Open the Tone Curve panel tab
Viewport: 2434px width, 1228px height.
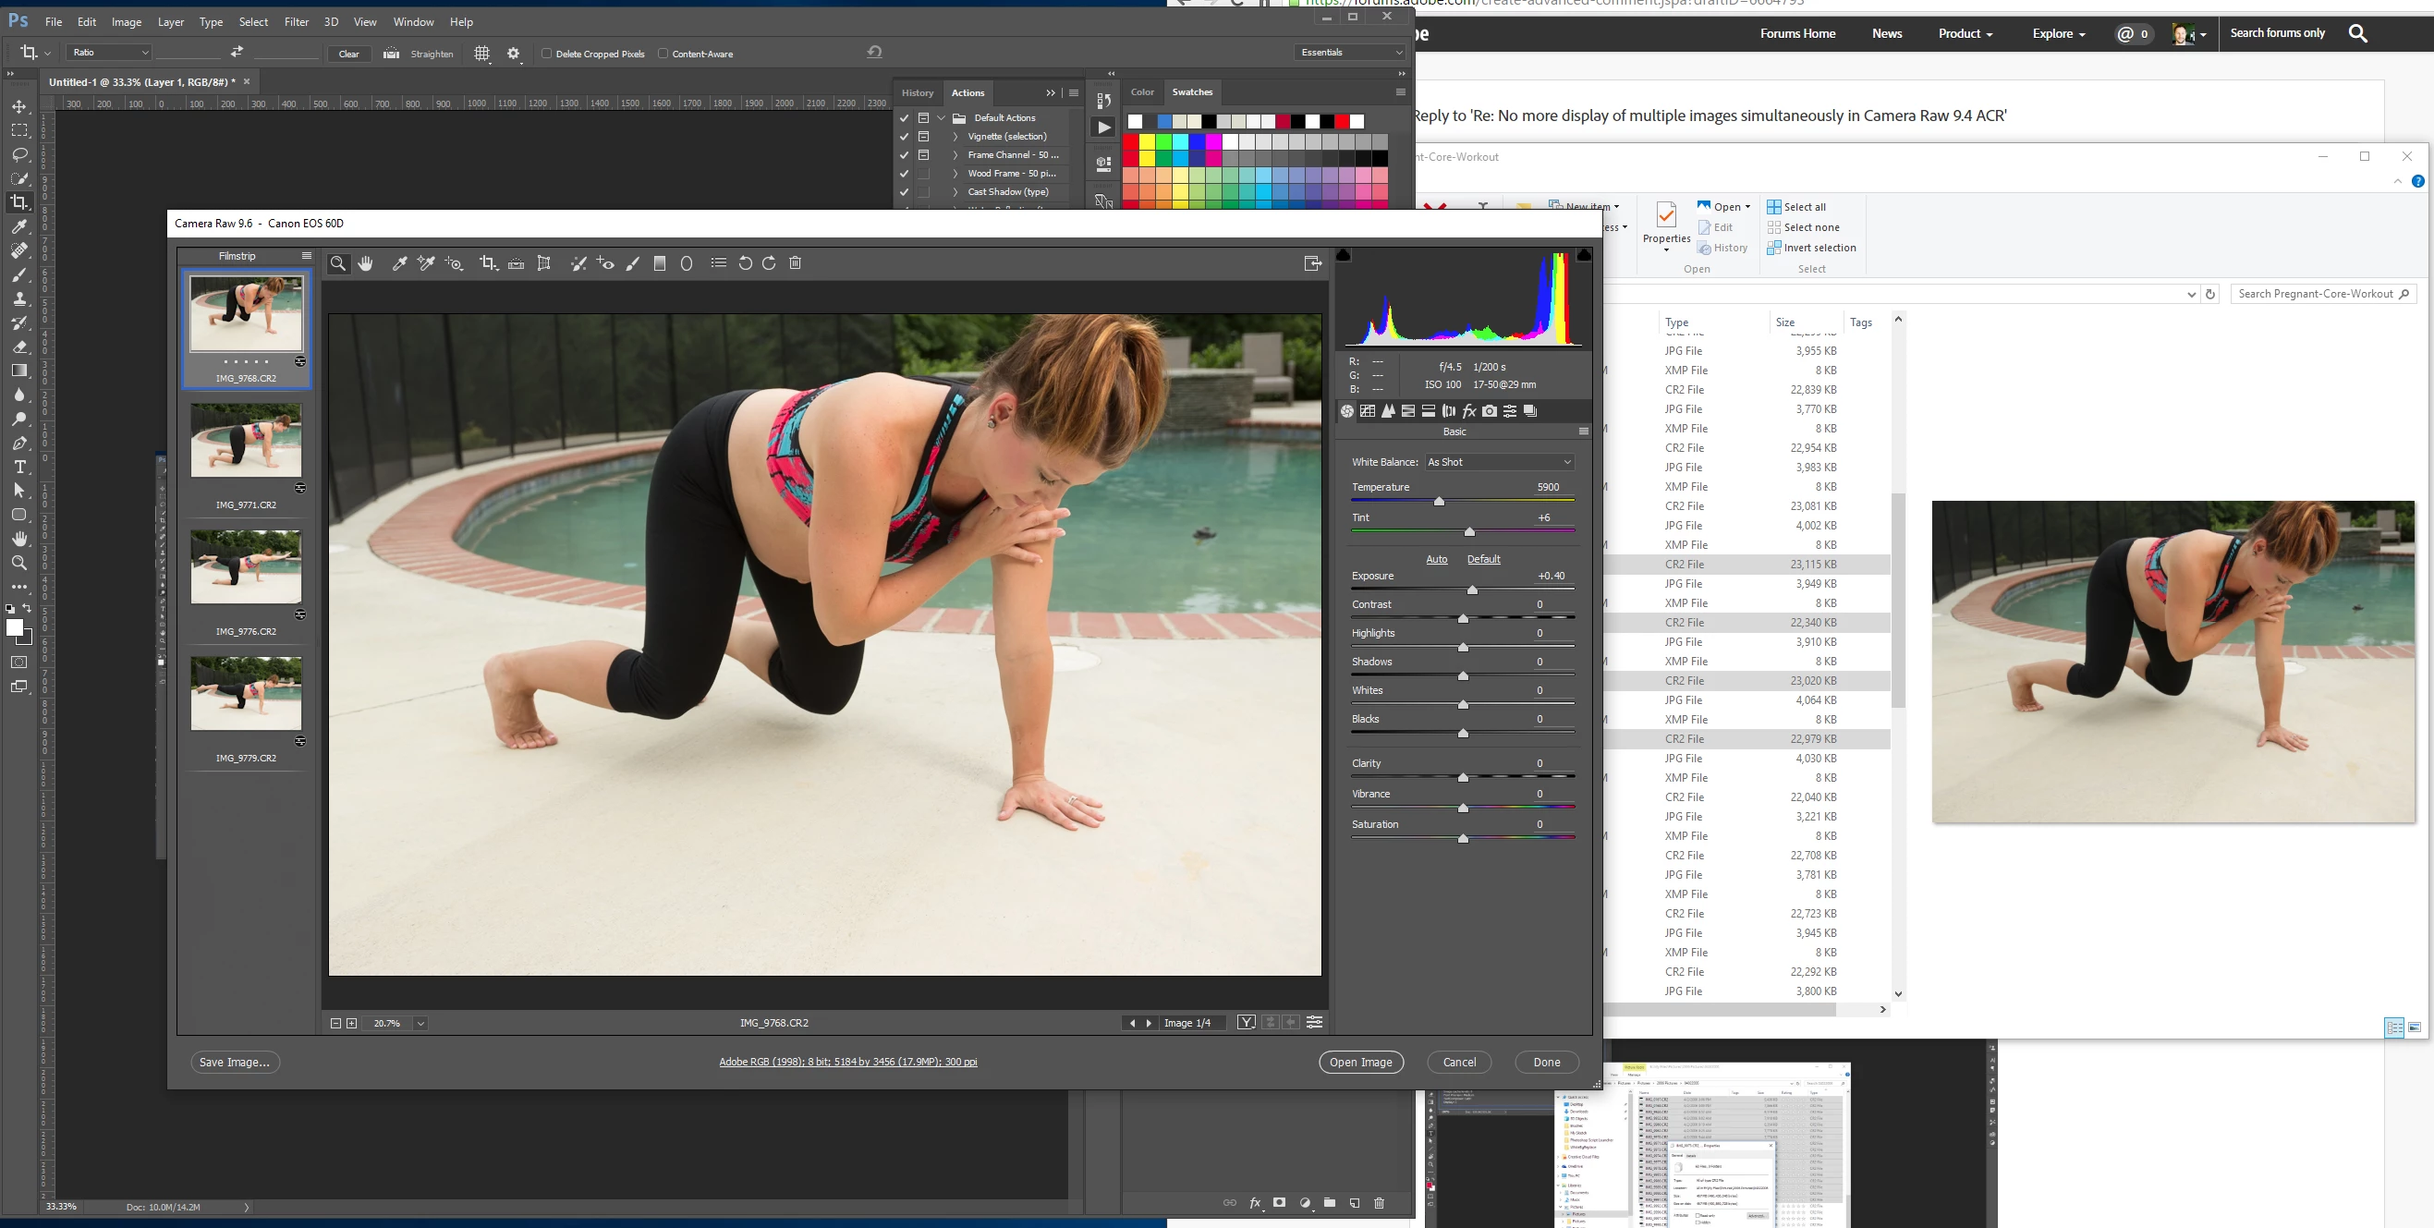pos(1368,411)
